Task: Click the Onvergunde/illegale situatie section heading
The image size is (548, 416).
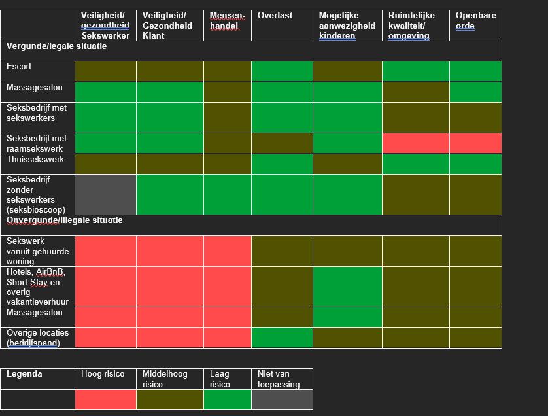Action: point(64,220)
